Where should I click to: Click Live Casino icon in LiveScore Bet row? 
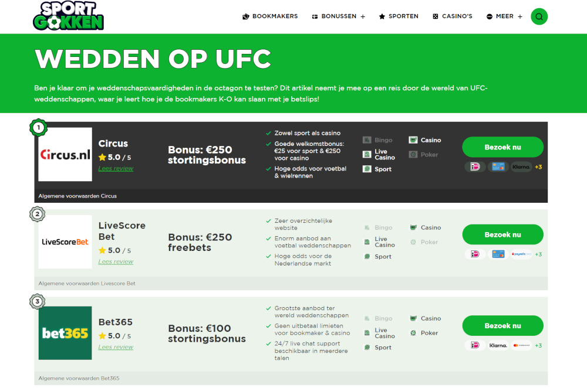point(367,242)
